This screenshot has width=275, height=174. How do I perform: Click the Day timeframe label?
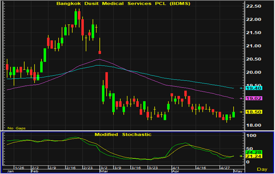point(262,169)
